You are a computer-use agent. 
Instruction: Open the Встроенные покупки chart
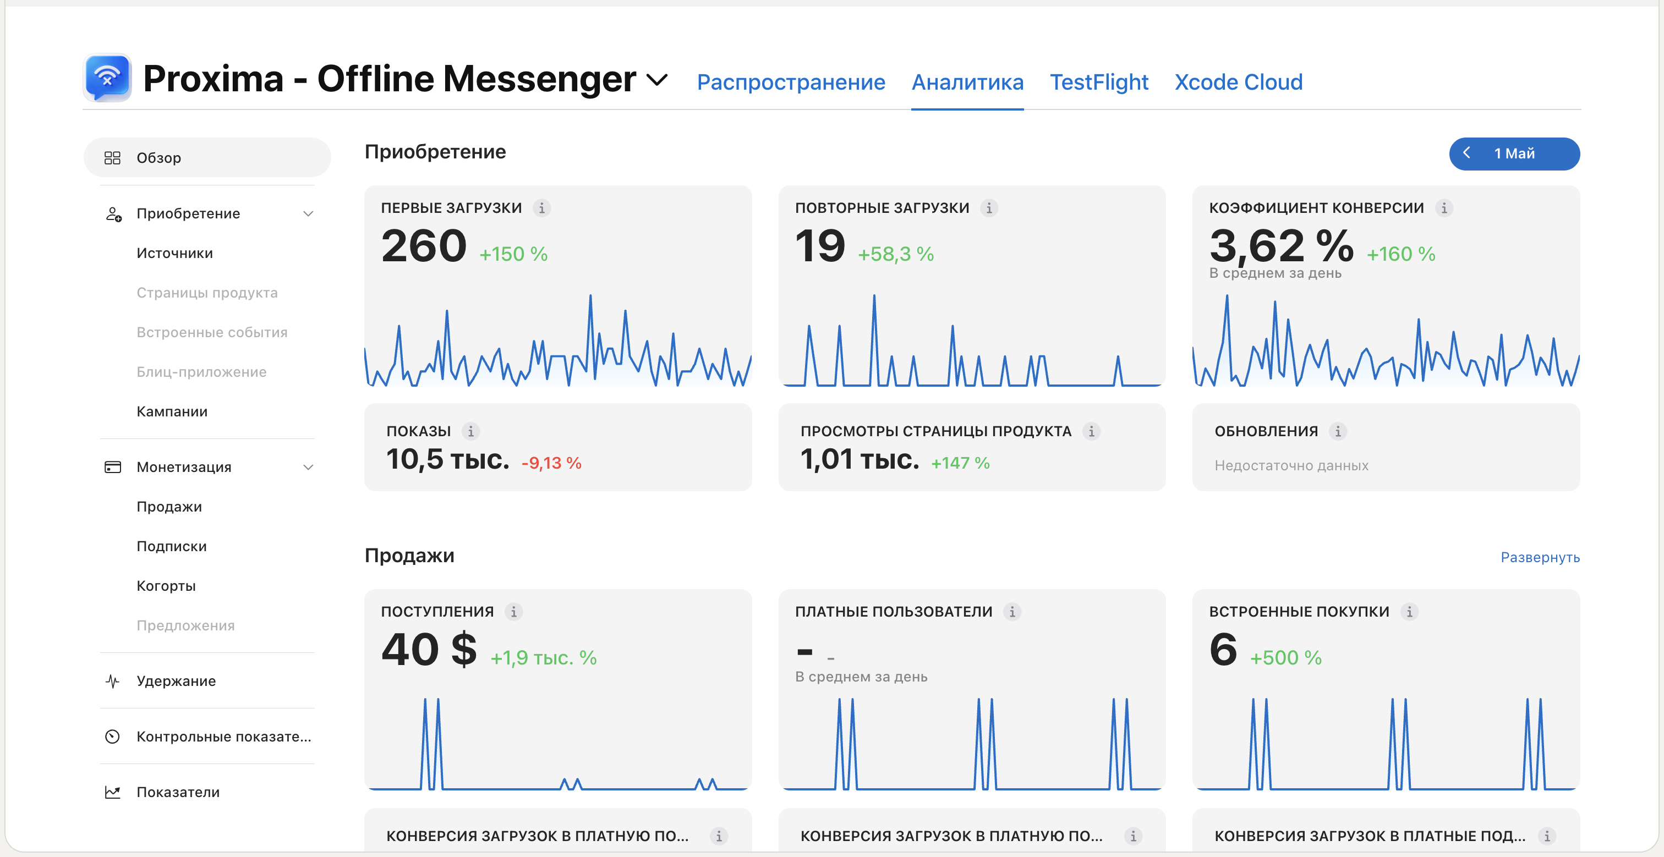click(x=1386, y=743)
